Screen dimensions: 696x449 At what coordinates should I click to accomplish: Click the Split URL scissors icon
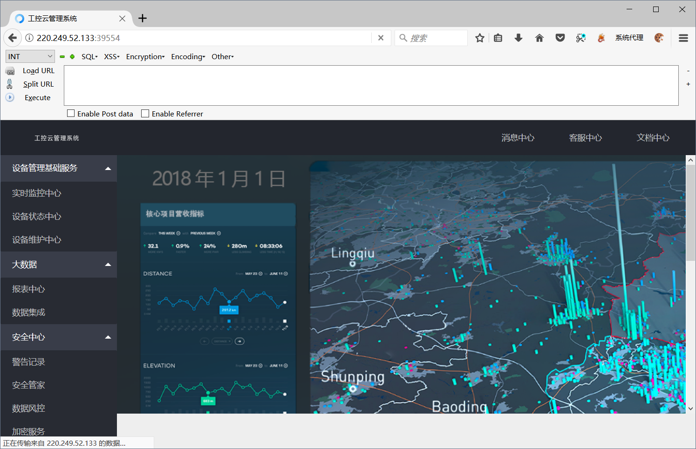[x=10, y=84]
